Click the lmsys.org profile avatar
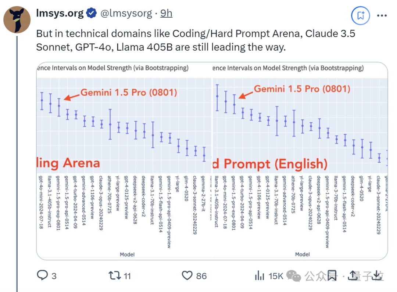 point(17,20)
